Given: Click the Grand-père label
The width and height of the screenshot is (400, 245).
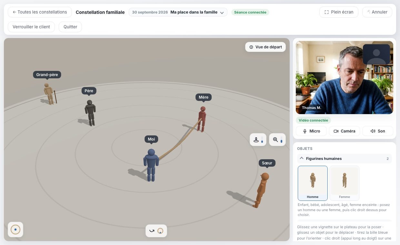Looking at the screenshot, I should click(47, 75).
